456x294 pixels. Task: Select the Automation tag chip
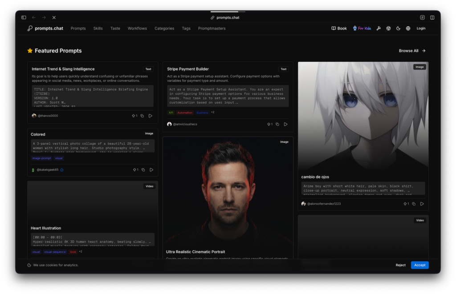pyautogui.click(x=185, y=113)
